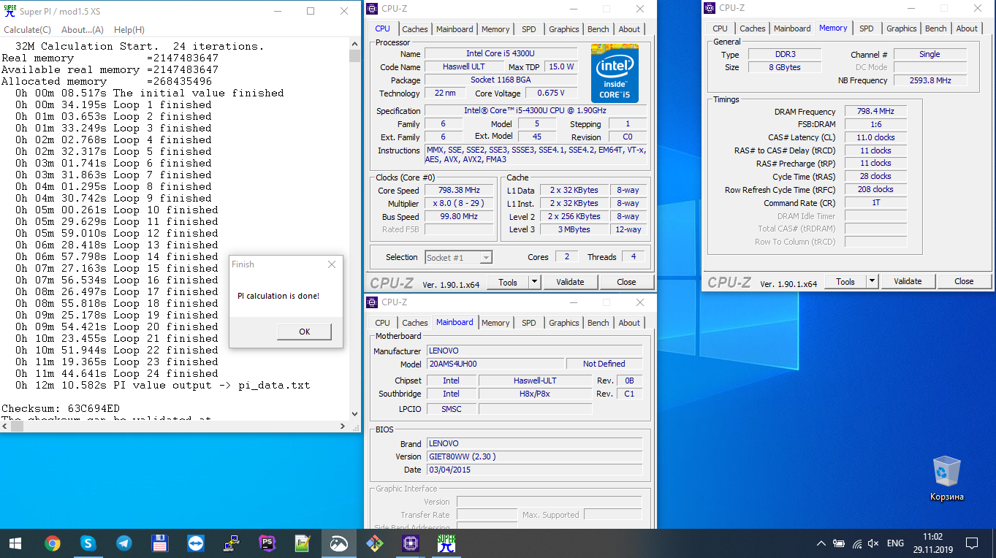996x558 pixels.
Task: Open PhpStorm from the taskbar
Action: pos(267,543)
